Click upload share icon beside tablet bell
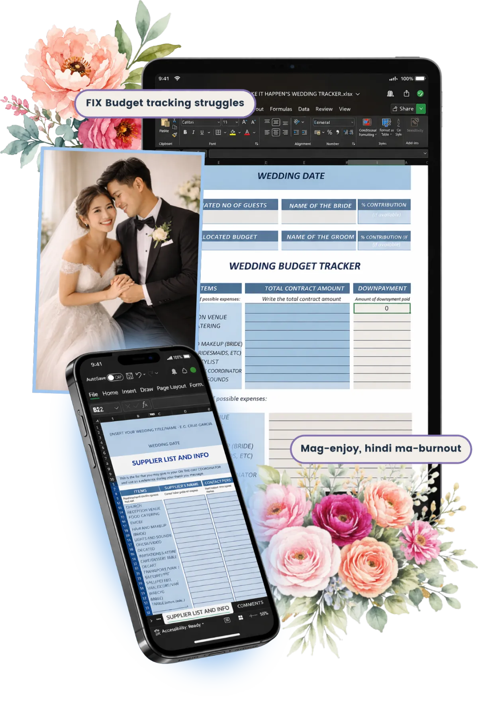478x702 pixels. point(406,94)
